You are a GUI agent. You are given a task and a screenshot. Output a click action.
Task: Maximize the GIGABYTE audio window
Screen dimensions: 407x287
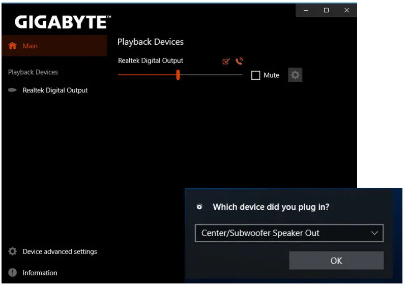(x=326, y=10)
